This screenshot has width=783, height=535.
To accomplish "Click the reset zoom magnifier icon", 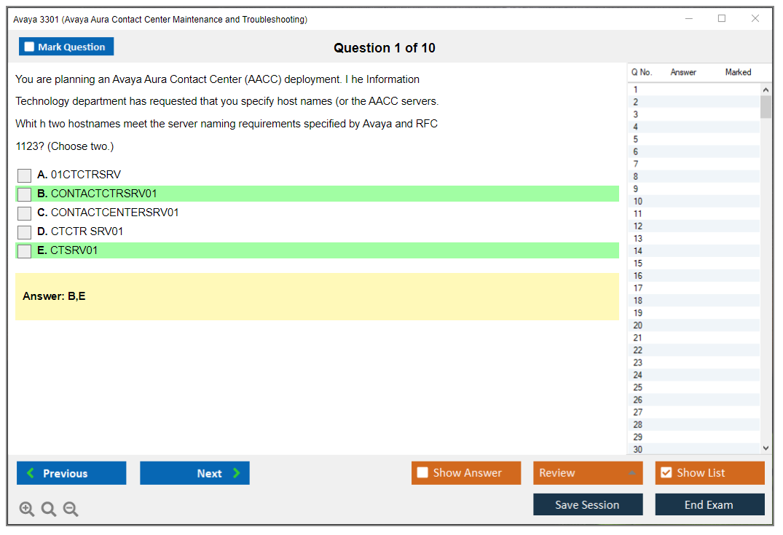I will 49,509.
